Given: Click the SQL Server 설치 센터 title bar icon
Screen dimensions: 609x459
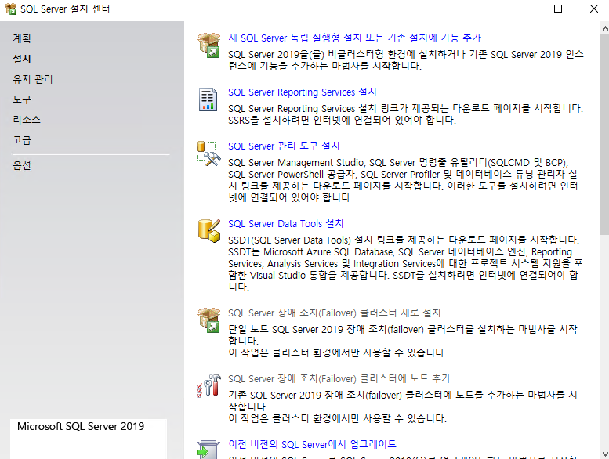Looking at the screenshot, I should coord(10,9).
